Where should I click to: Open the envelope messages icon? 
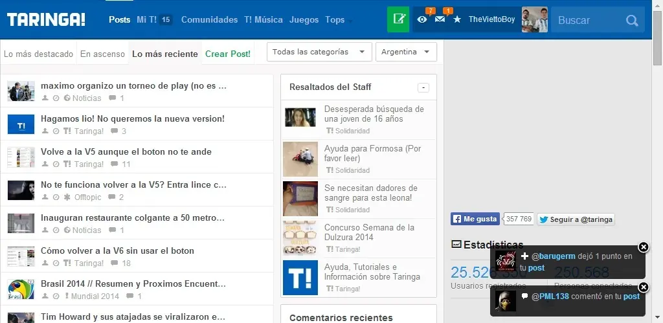440,19
